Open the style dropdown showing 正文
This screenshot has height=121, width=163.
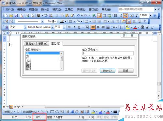point(25,27)
